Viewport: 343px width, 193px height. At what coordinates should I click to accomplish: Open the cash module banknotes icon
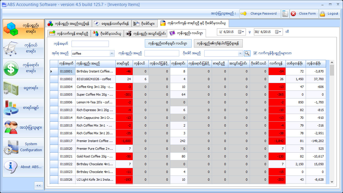coord(23,88)
